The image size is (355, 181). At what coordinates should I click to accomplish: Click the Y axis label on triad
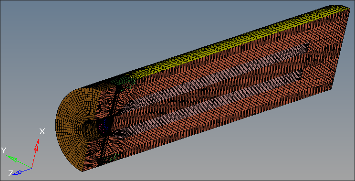[x=4, y=150]
